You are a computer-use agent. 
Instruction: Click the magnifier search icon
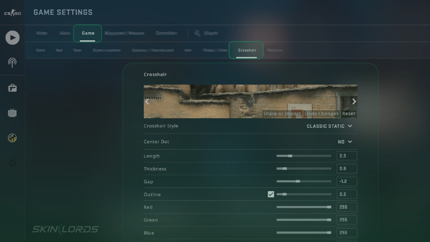point(198,33)
